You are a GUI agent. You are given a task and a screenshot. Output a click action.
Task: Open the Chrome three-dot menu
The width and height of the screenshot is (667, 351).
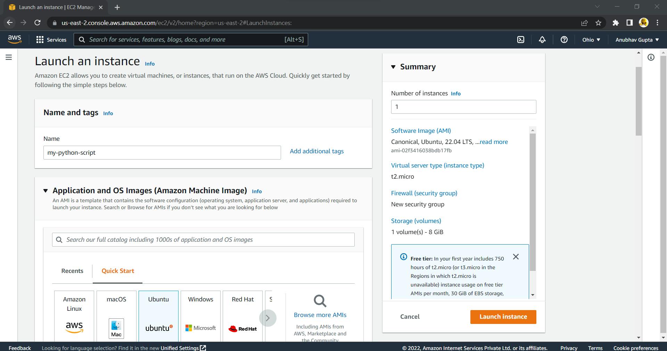(657, 23)
